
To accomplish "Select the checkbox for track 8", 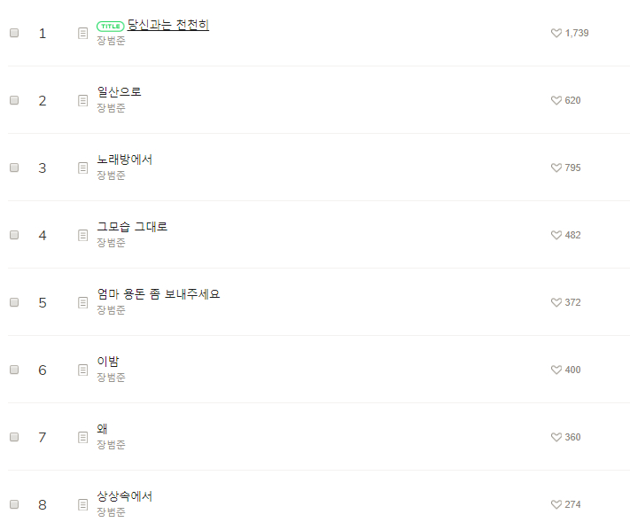I will point(14,504).
